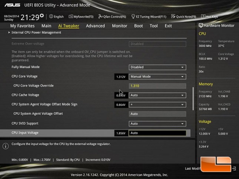Click the Qfan Control fan icon
239x179 pixels.
[100, 16]
